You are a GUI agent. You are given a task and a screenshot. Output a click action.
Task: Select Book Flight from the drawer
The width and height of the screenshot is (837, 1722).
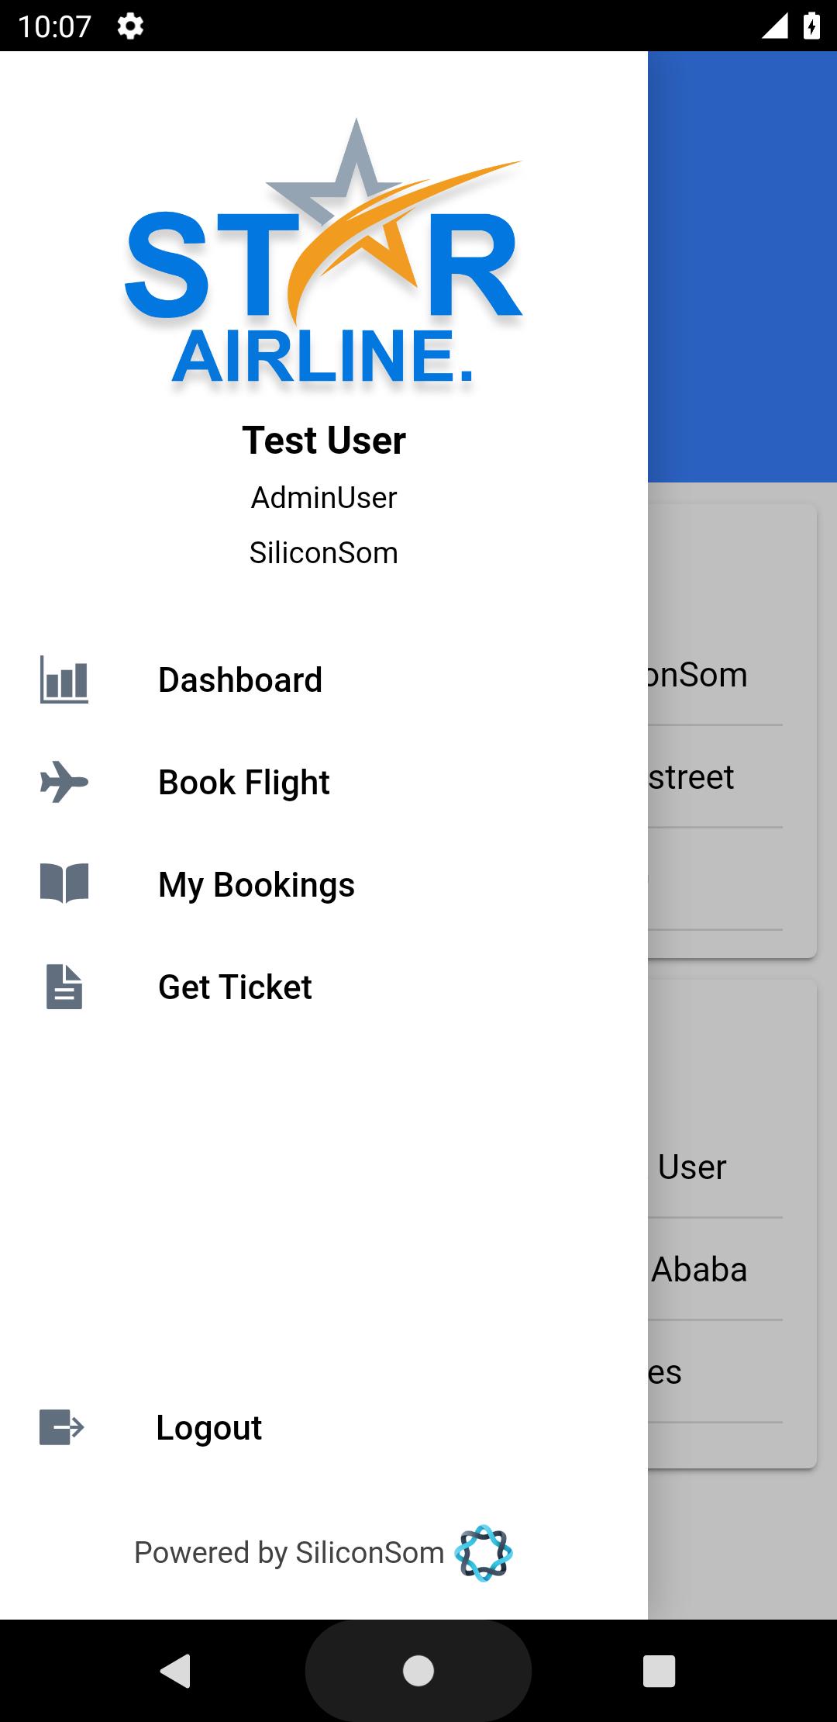click(244, 783)
